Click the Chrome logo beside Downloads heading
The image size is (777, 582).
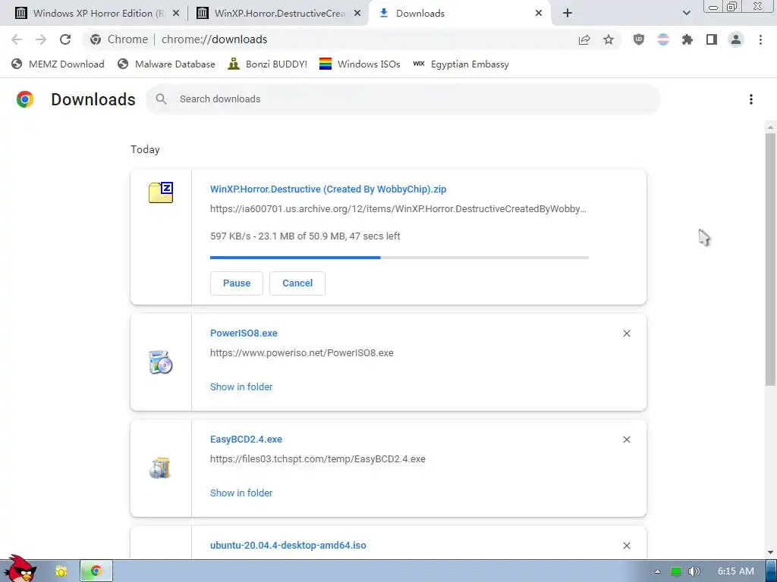[25, 99]
